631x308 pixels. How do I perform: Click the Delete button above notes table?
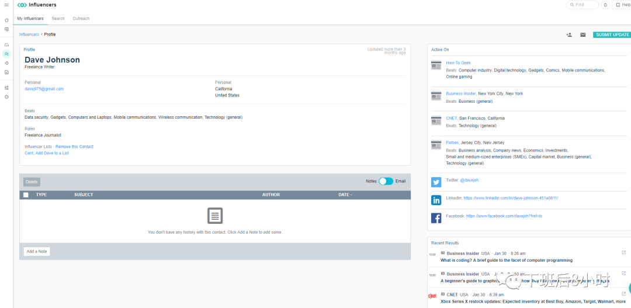click(32, 182)
